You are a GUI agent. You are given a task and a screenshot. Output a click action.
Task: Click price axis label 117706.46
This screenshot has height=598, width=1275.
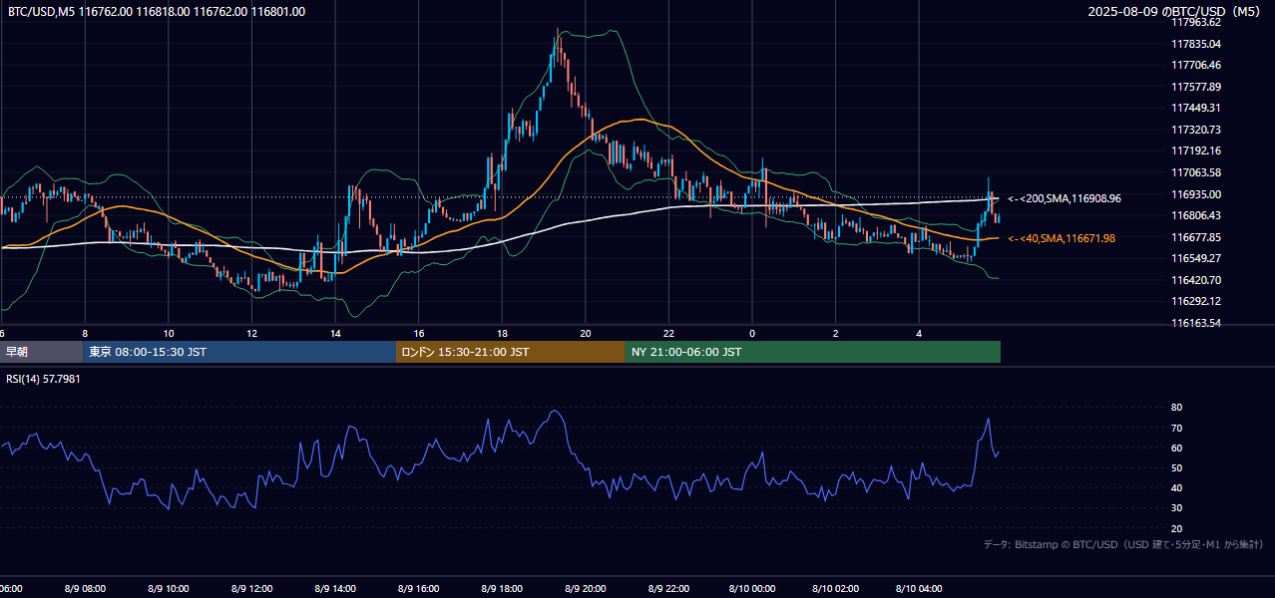[x=1196, y=65]
